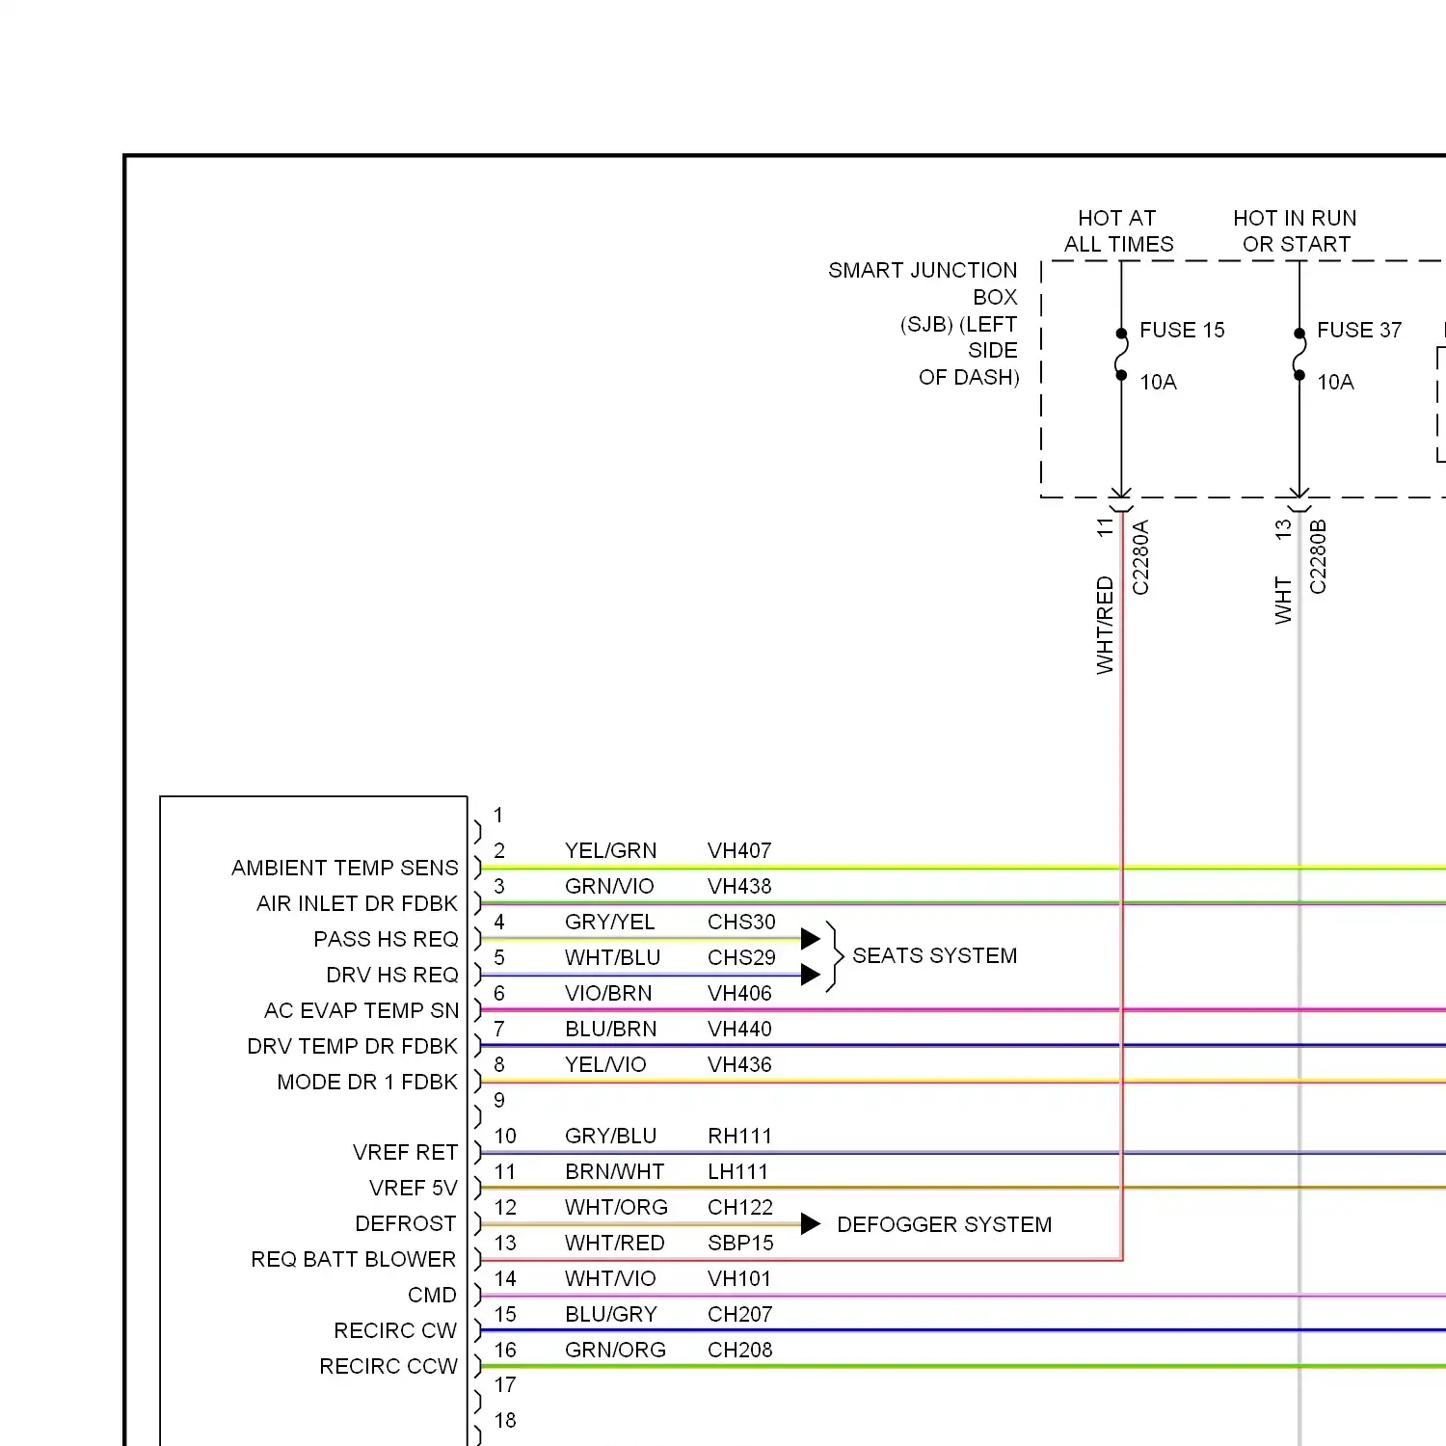Click the arrow on the WHT/BLU CHS29 wire
The width and height of the screenshot is (1446, 1446).
pos(811,975)
